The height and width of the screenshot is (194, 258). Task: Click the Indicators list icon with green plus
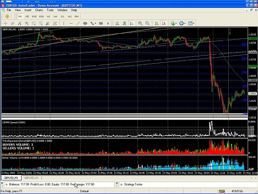[173, 24]
